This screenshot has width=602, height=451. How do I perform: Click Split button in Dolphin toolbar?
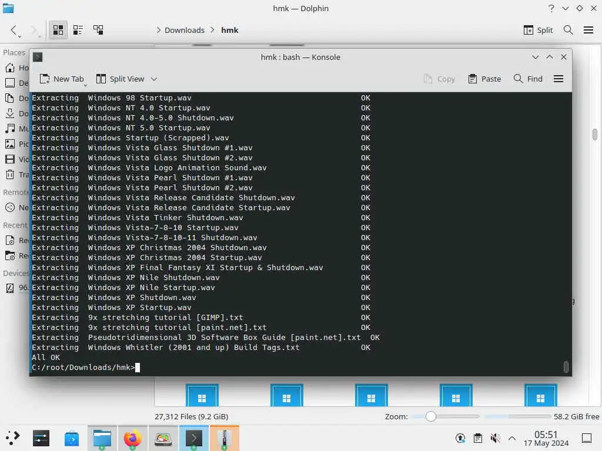538,30
